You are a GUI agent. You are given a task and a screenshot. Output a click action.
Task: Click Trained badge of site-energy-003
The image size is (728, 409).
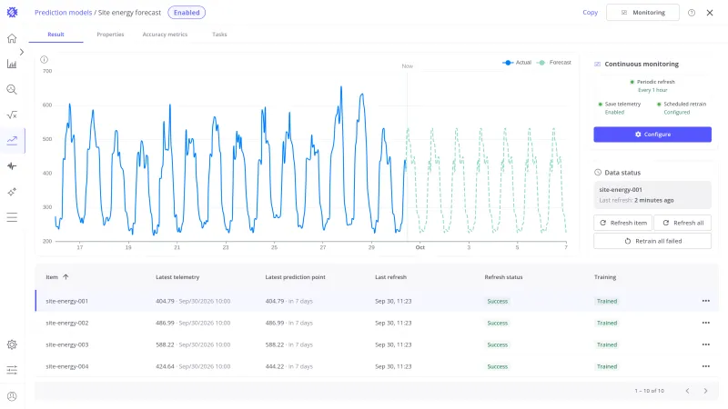tap(607, 345)
